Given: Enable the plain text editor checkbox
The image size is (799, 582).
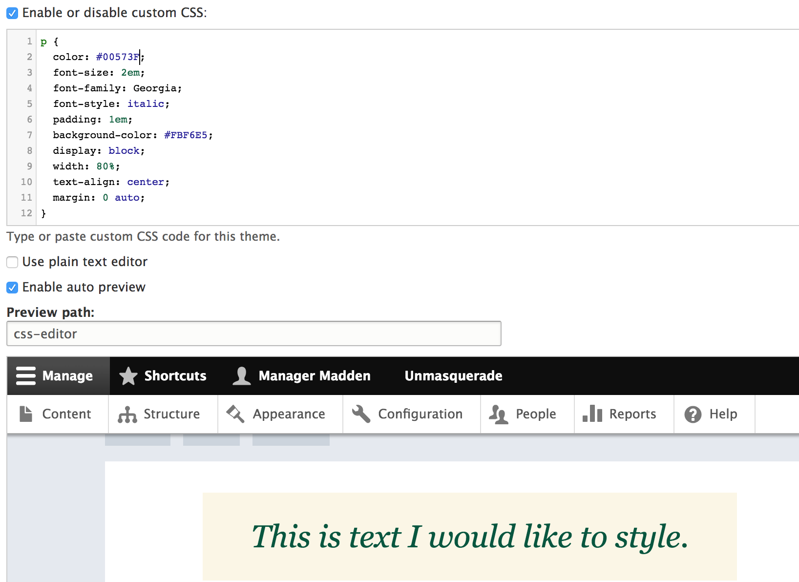Looking at the screenshot, I should [x=13, y=262].
